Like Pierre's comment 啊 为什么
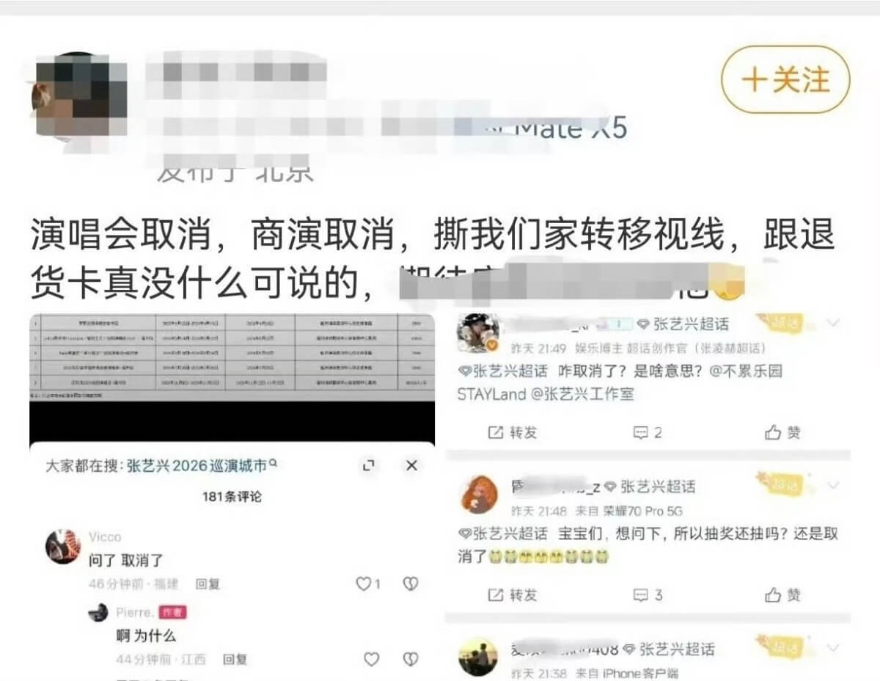880x681 pixels. point(372,659)
